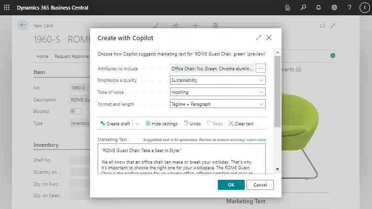
Task: Expand the Copilot dialog to full screen
Action: [x=259, y=37]
